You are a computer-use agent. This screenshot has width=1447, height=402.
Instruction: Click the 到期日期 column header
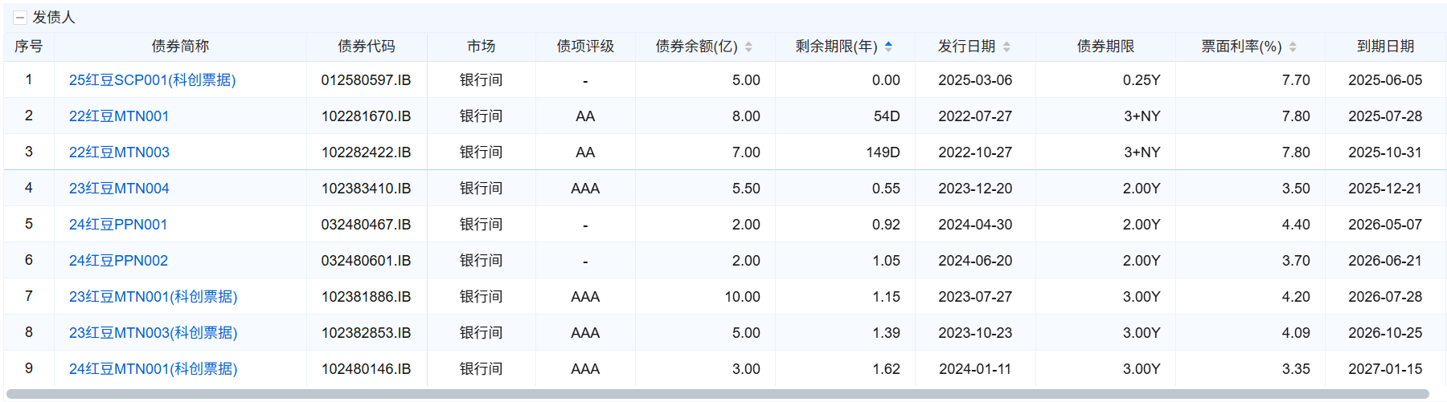click(1385, 47)
